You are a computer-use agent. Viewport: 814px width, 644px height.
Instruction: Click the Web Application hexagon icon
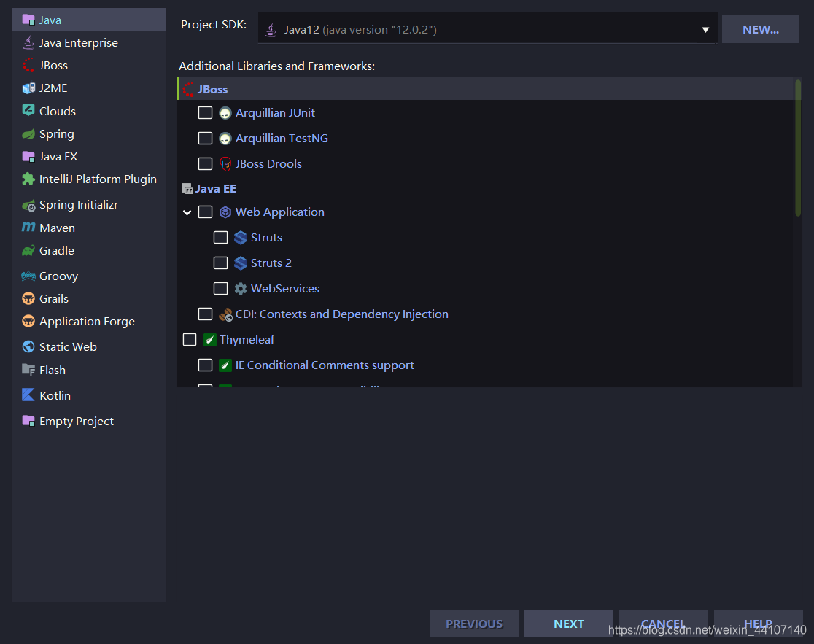point(225,212)
